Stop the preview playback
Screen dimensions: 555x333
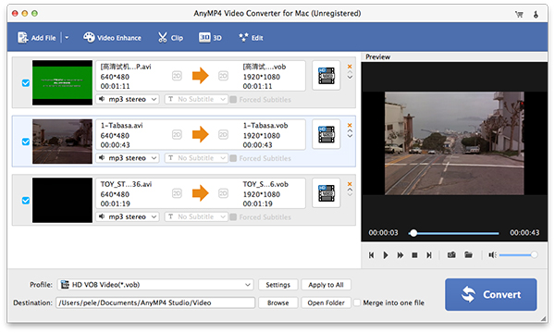pos(414,255)
